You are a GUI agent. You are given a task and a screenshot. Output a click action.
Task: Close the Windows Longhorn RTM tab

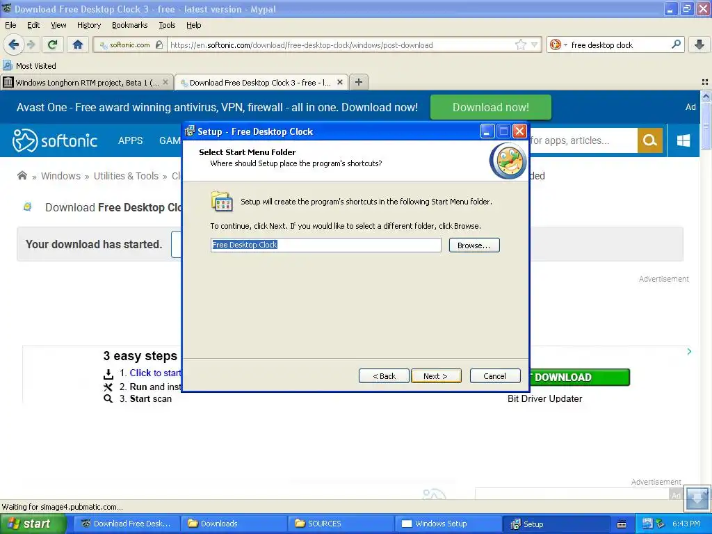point(165,82)
